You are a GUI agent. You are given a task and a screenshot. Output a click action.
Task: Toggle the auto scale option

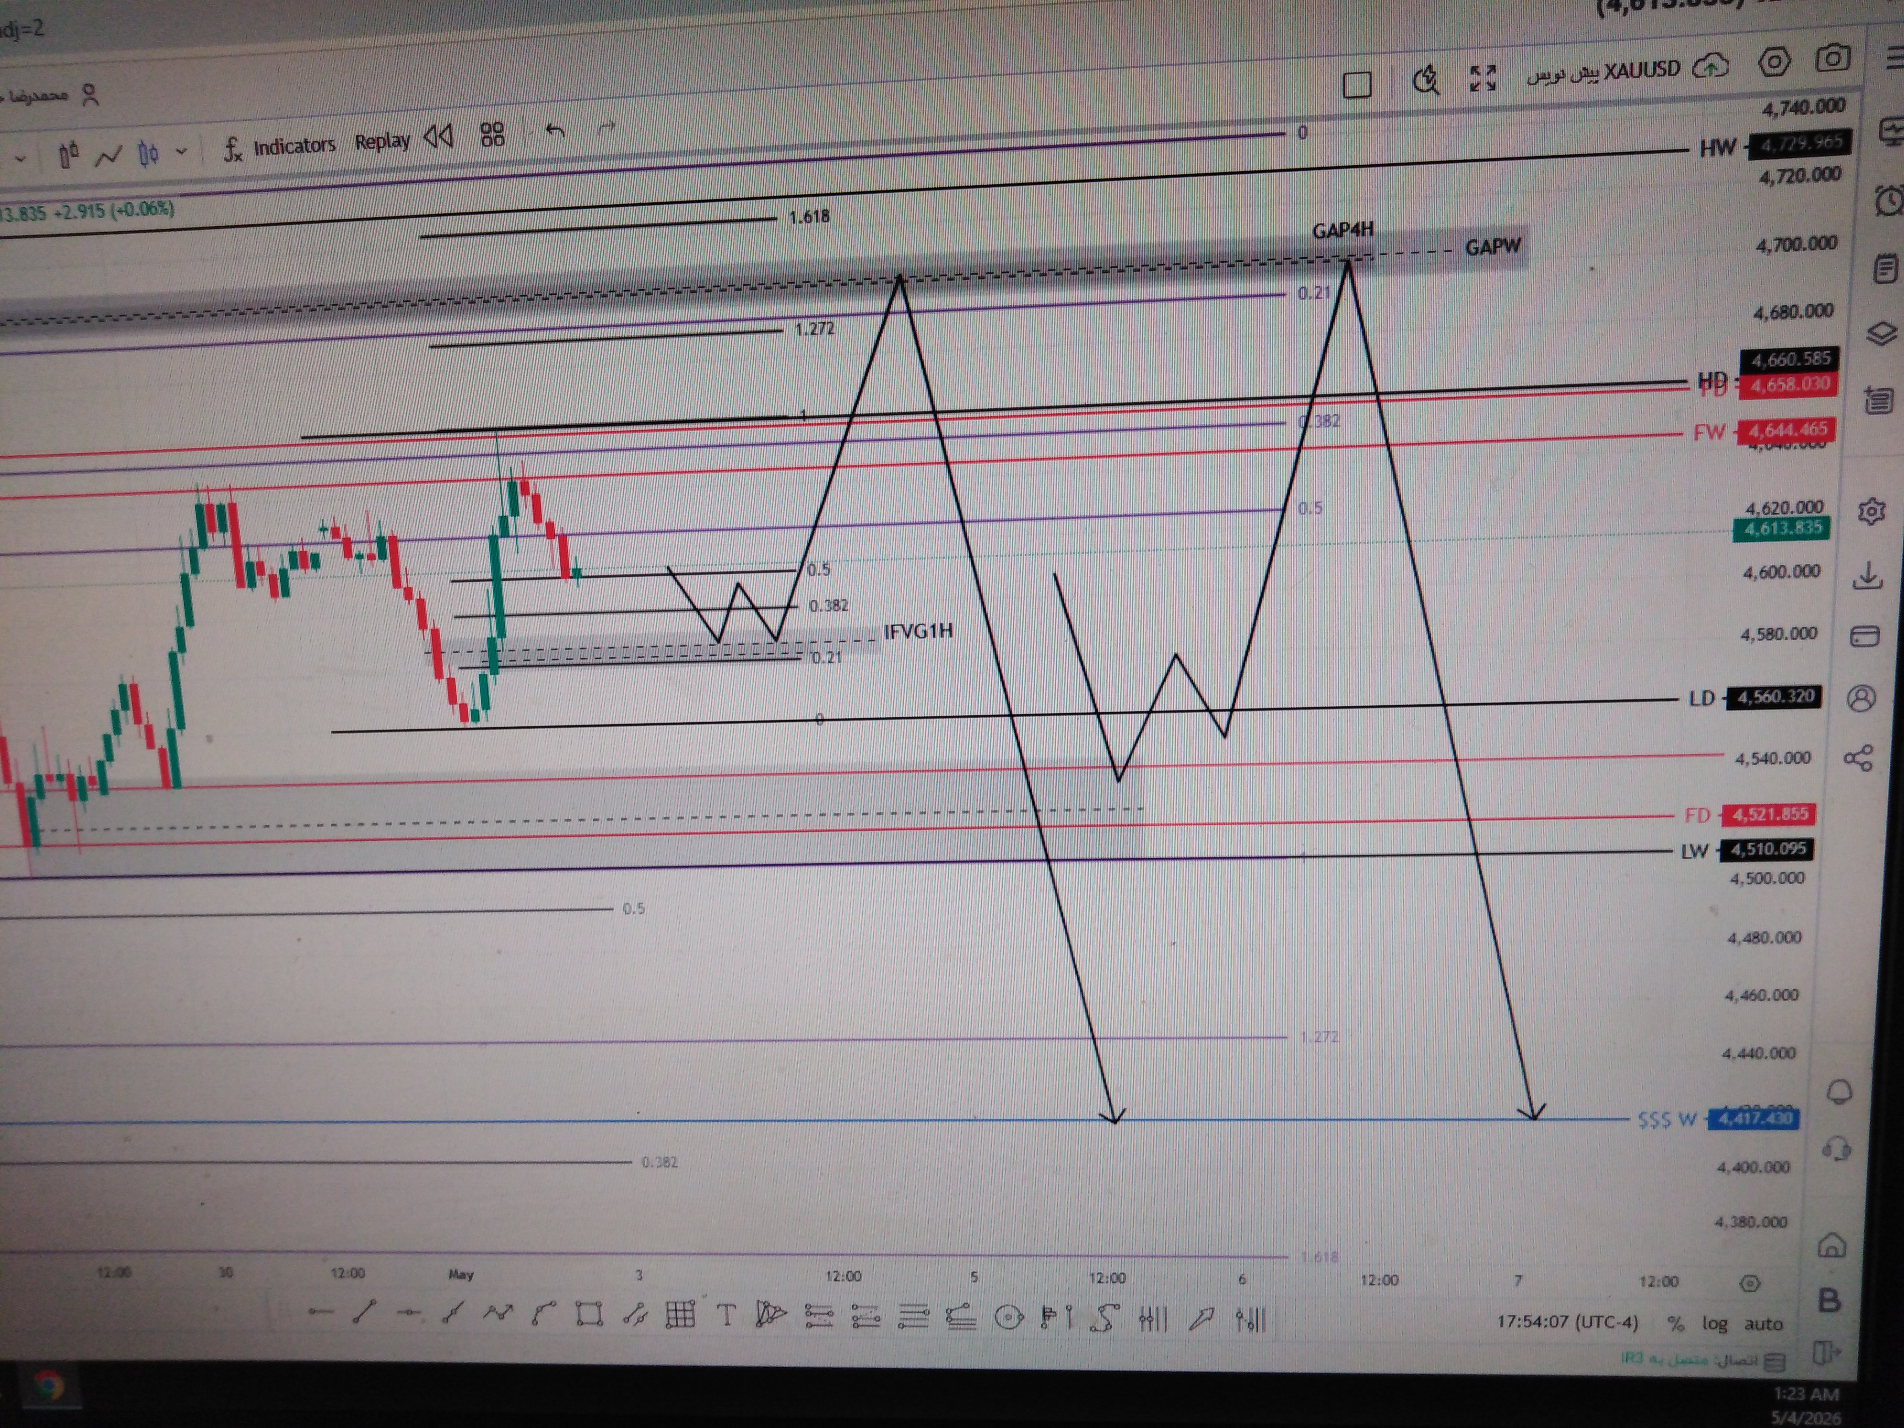pos(1763,1324)
